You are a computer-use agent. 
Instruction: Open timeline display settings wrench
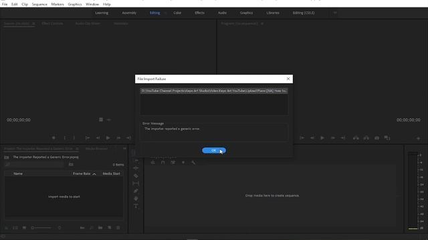pos(193,163)
